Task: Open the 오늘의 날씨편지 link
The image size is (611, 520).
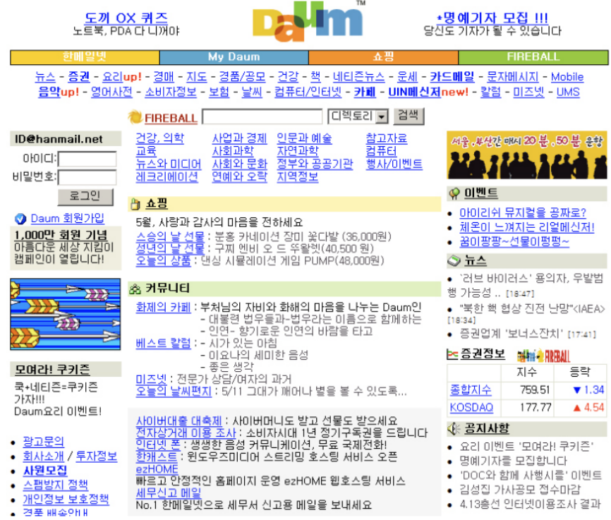Action: tap(174, 391)
